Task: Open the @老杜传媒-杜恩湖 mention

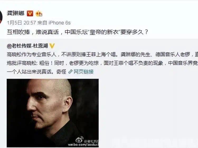Action: 27,46
